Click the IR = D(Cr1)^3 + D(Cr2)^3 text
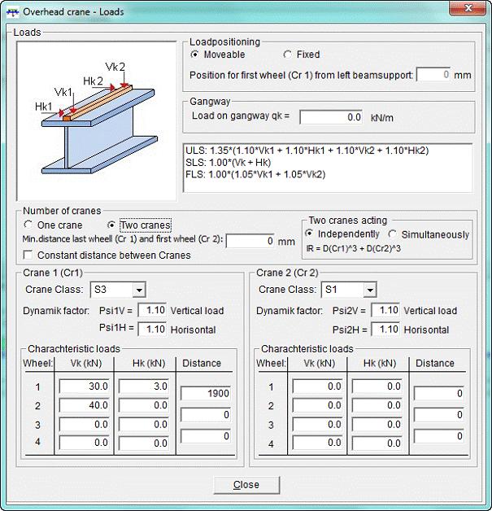 point(353,249)
